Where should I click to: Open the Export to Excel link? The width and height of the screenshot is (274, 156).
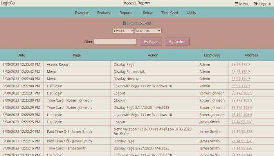click(139, 23)
